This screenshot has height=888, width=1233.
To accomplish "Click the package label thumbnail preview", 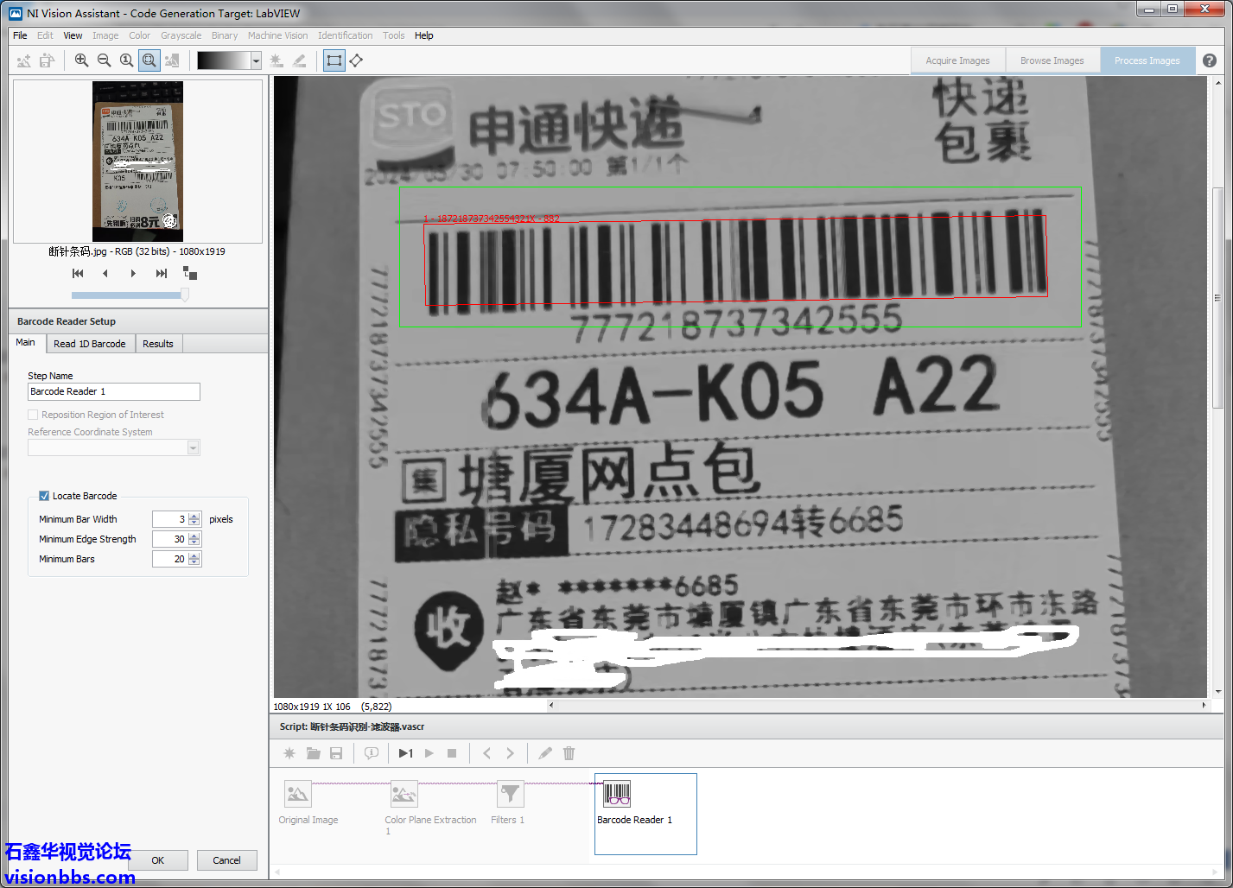I will point(137,162).
